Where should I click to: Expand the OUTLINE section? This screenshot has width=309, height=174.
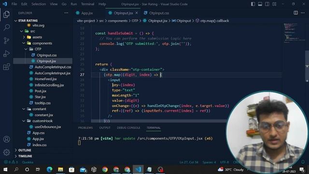pyautogui.click(x=25, y=150)
